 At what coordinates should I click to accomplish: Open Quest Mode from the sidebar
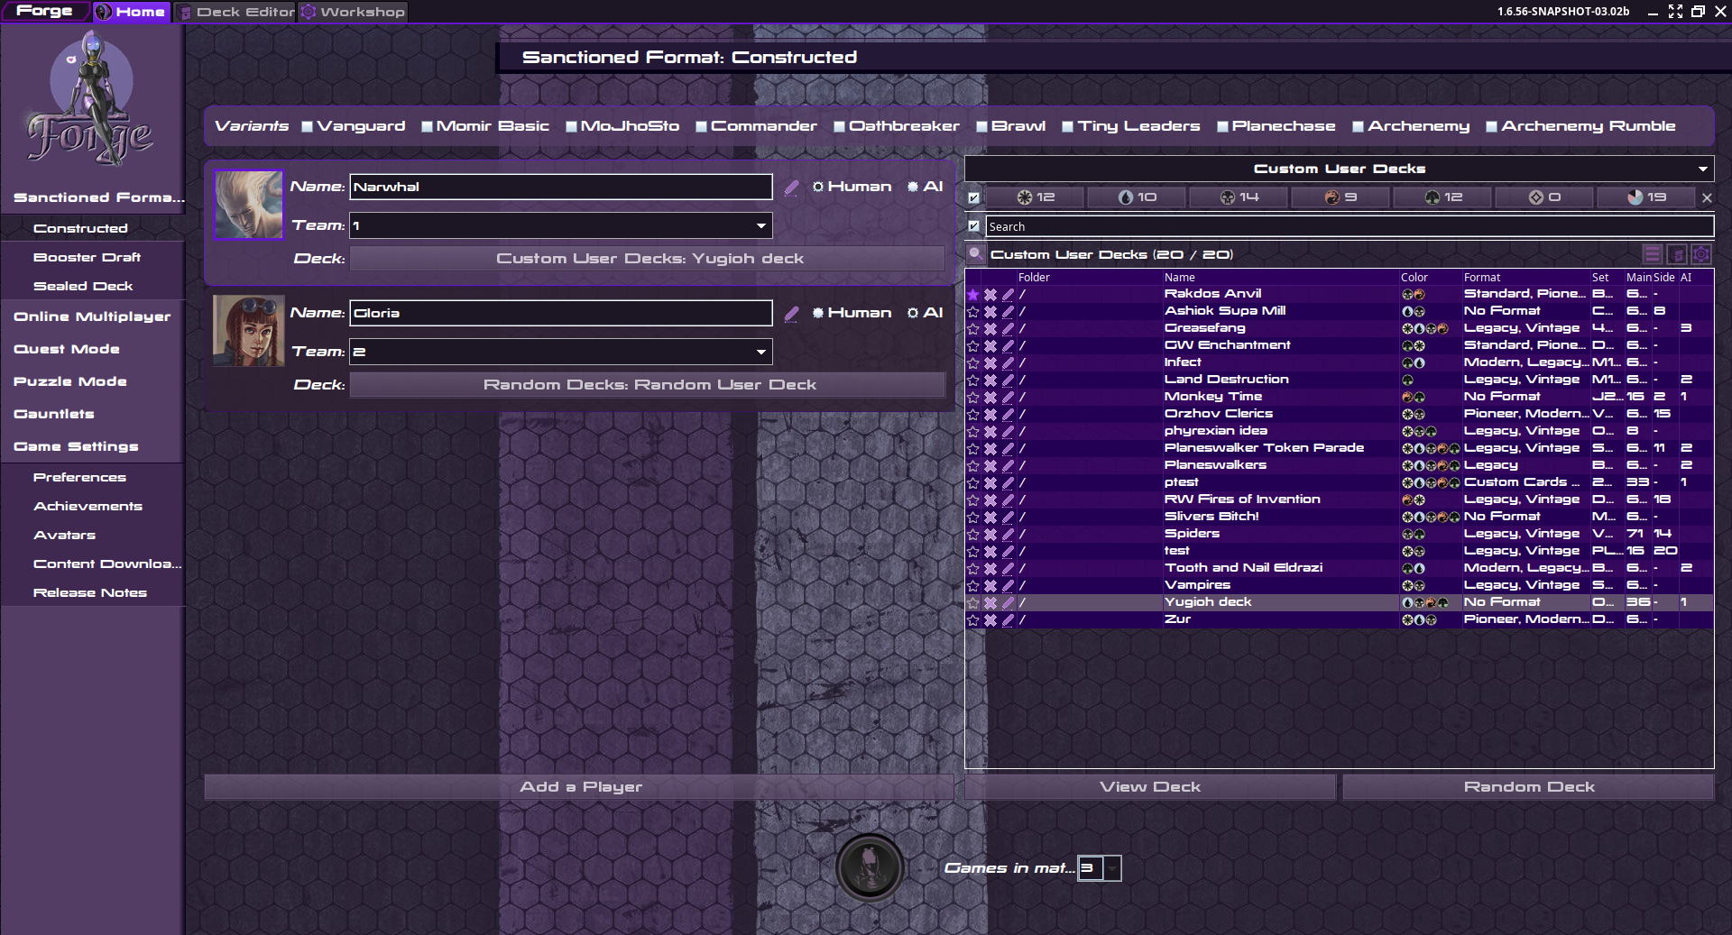[67, 349]
